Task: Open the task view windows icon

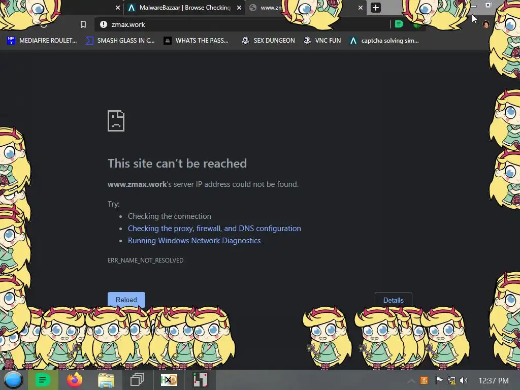Action: (x=137, y=380)
